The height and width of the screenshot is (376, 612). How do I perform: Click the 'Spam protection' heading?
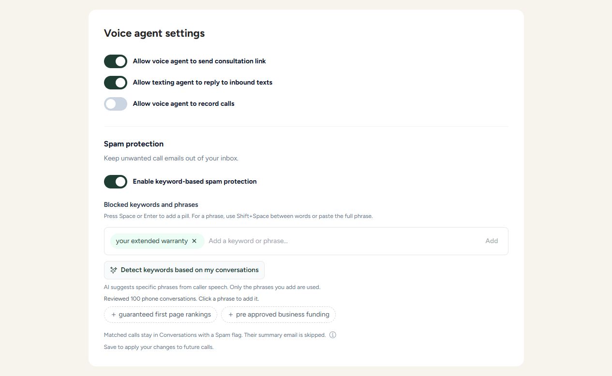click(134, 144)
